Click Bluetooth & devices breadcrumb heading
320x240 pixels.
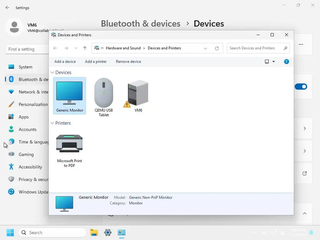(x=141, y=24)
